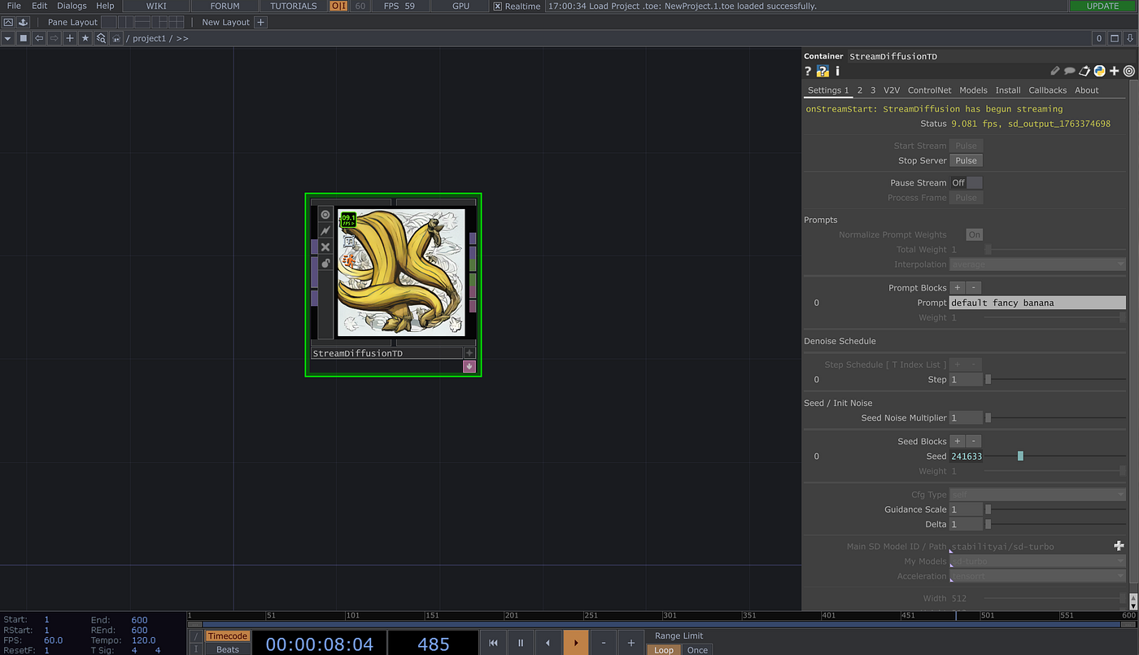Click the star bookmark icon in path bar

tap(85, 38)
